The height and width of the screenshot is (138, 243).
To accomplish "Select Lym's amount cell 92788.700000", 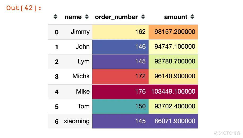I will [173, 62].
